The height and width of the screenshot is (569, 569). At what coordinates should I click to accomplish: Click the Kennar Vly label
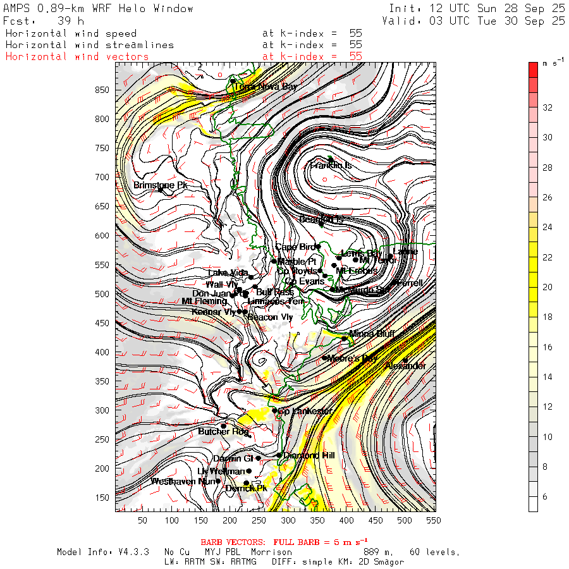pyautogui.click(x=214, y=312)
